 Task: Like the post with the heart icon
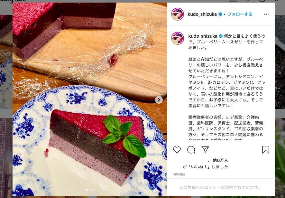click(x=177, y=150)
